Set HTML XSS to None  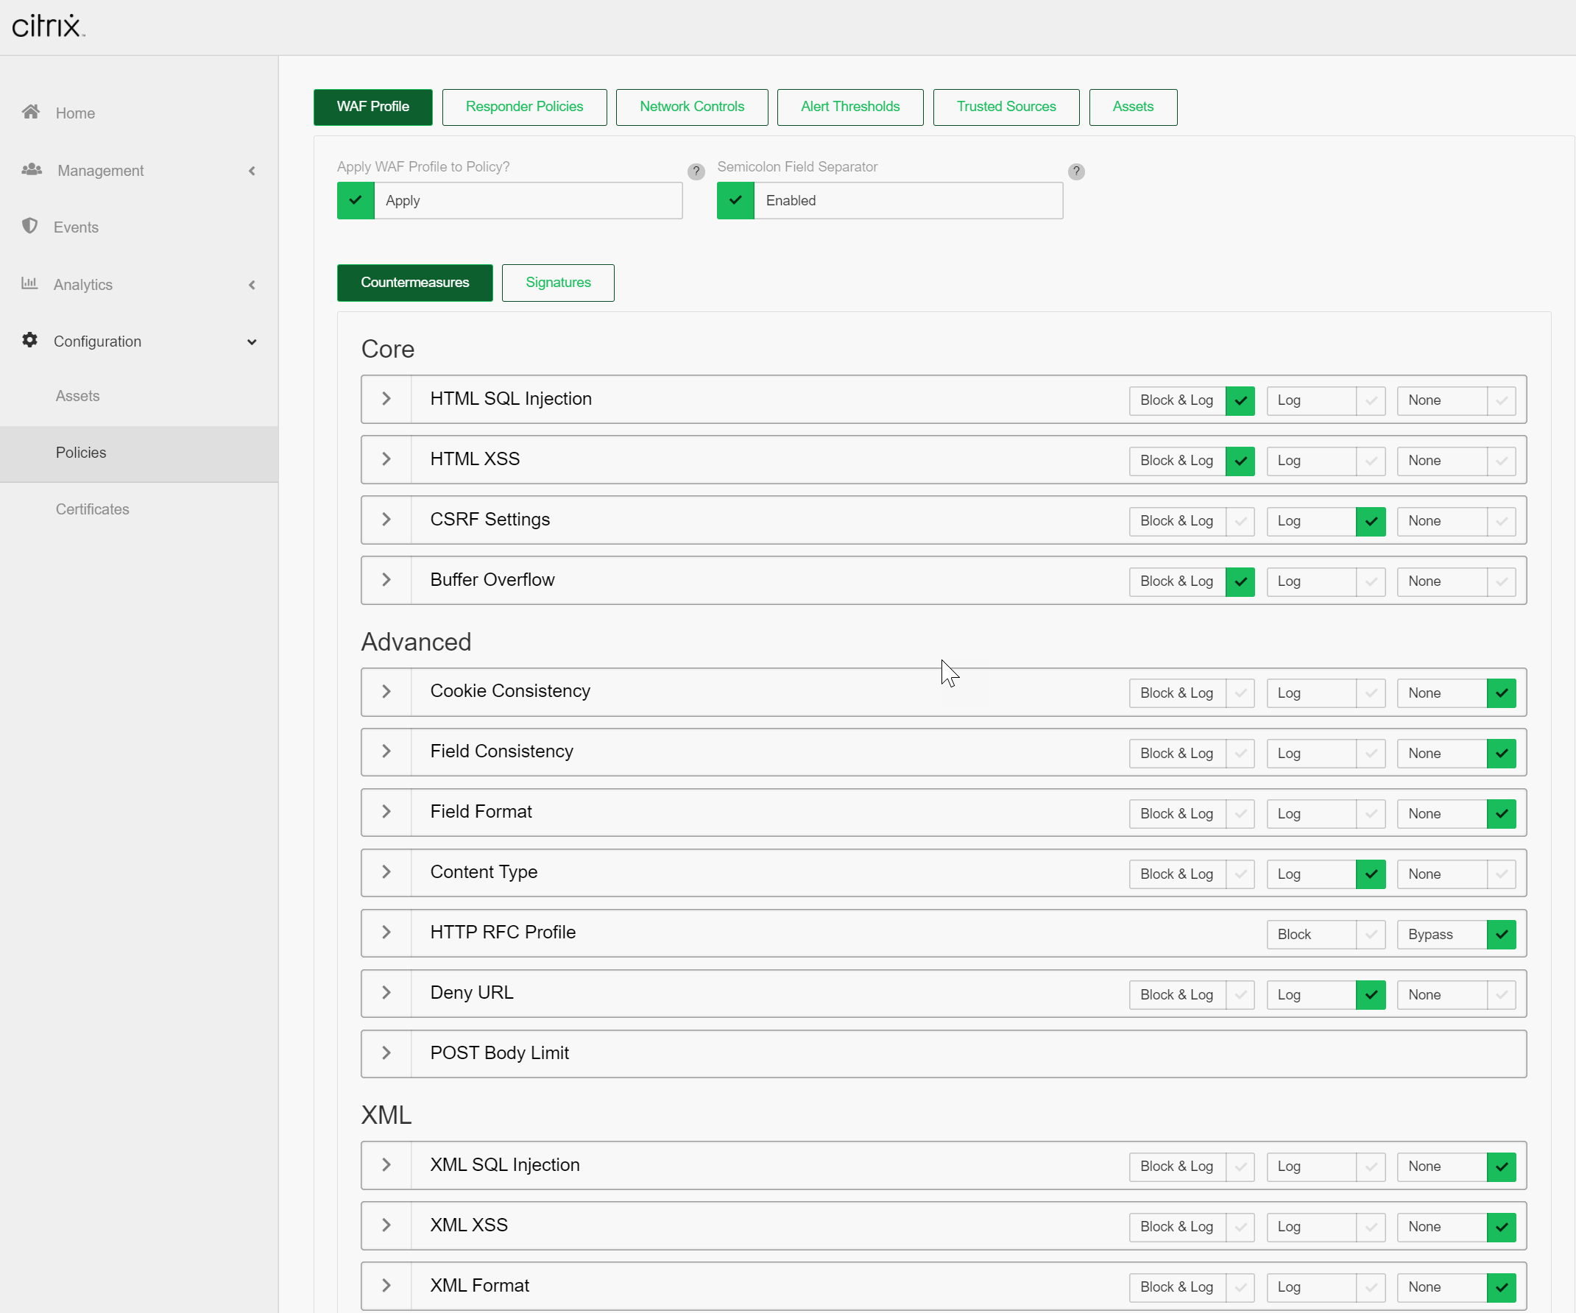coord(1500,461)
